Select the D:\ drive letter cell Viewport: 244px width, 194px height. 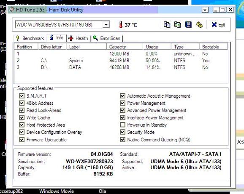pos(44,67)
